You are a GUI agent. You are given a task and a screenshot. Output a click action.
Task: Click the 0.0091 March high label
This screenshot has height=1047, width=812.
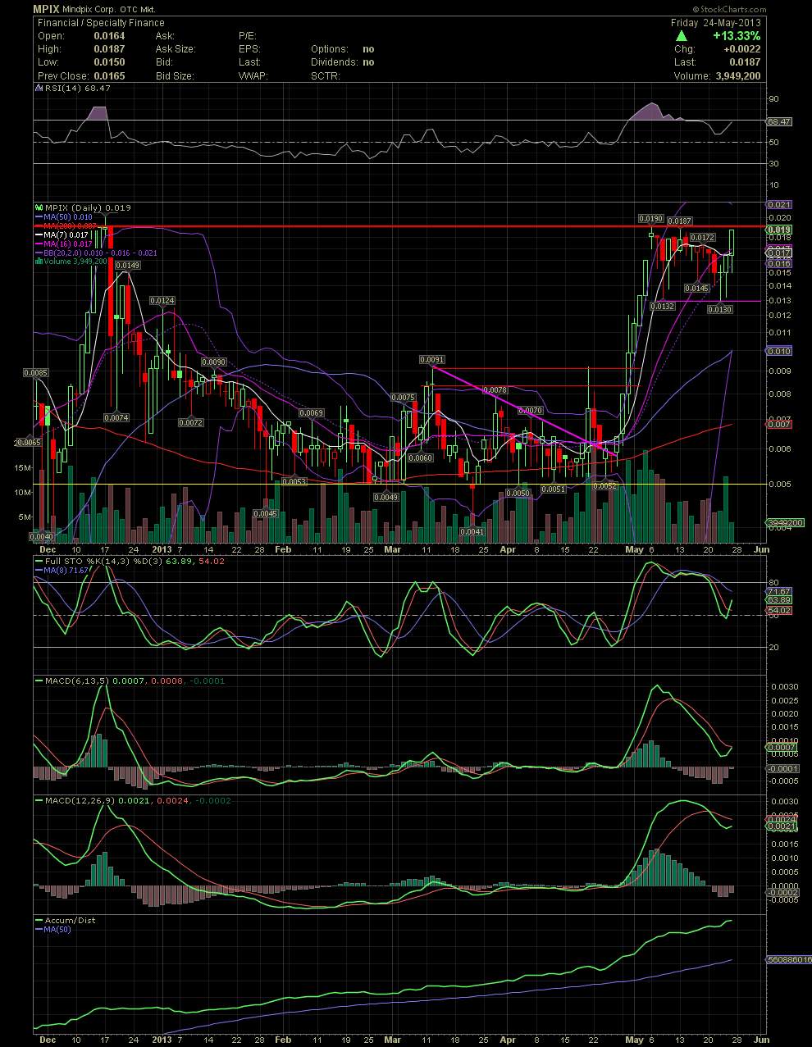[432, 359]
